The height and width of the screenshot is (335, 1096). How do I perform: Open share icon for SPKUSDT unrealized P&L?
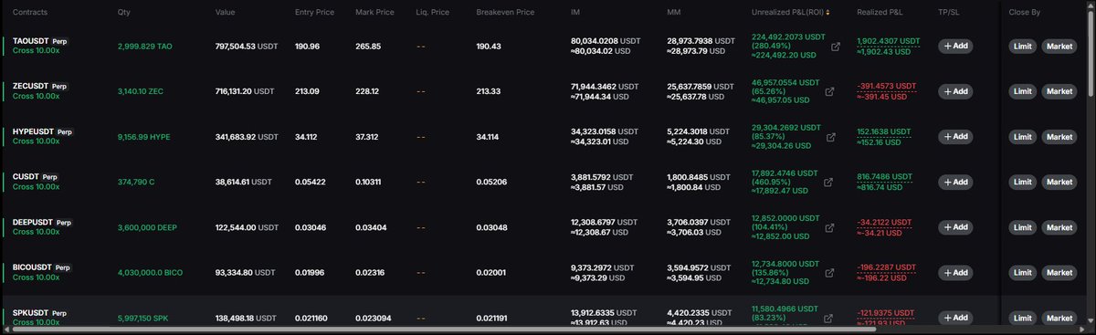828,319
